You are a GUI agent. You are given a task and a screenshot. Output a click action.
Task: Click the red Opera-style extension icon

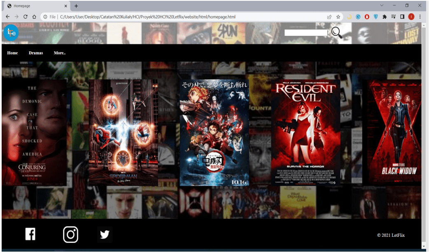click(x=367, y=17)
